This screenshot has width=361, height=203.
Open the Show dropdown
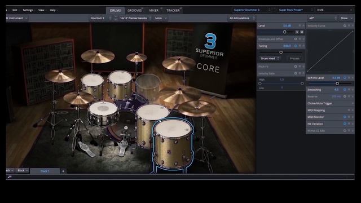(x=346, y=18)
